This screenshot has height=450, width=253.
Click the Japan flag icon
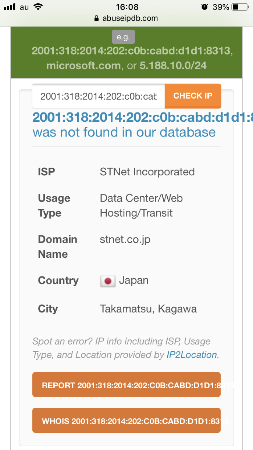108,281
